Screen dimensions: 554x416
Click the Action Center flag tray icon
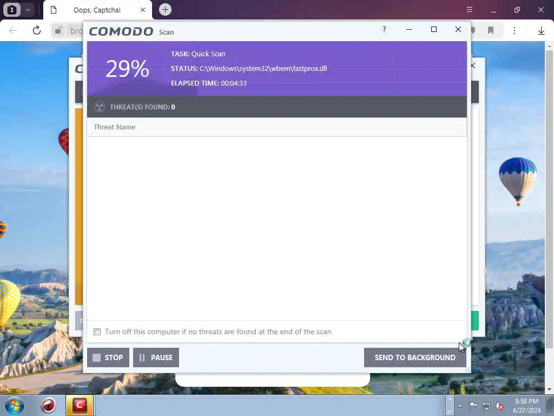click(x=473, y=406)
